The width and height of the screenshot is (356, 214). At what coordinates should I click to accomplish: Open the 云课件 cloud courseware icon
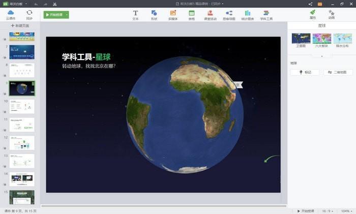coord(10,14)
